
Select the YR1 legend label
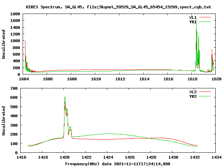tap(193, 22)
